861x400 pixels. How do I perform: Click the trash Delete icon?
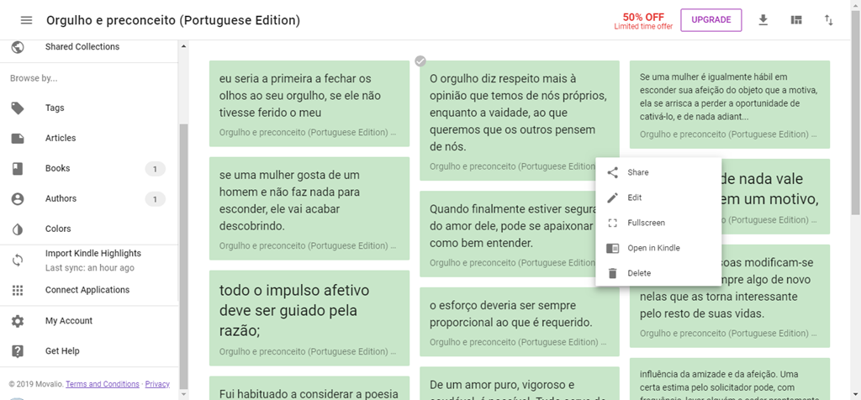pyautogui.click(x=613, y=273)
